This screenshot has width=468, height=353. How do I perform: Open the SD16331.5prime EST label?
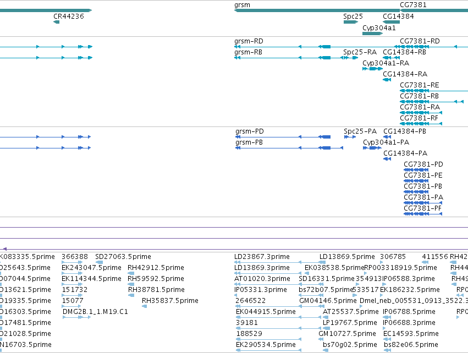(x=327, y=279)
